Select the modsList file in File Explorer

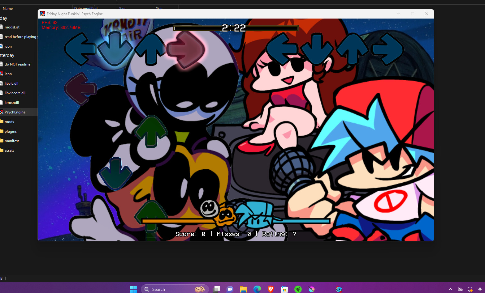point(12,27)
